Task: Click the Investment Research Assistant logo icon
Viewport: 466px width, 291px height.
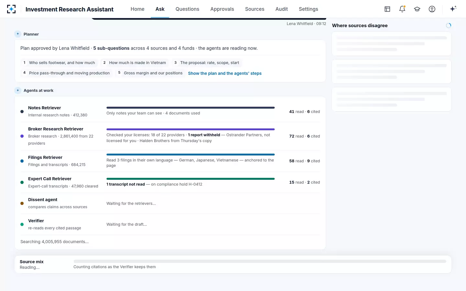Action: pyautogui.click(x=11, y=9)
